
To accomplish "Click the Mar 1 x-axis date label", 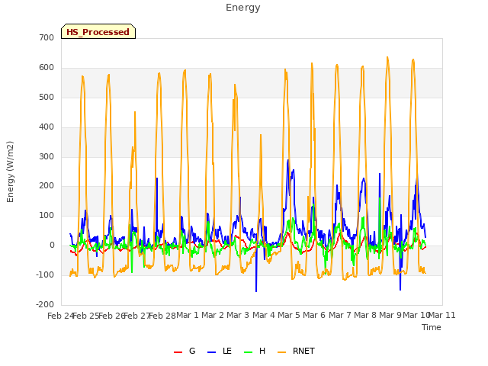I will [188, 315].
